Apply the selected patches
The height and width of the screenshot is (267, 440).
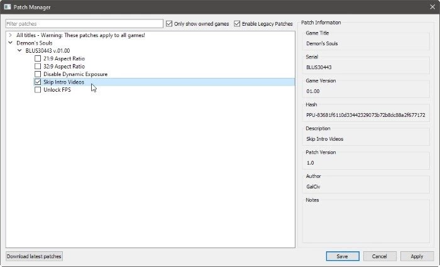(417, 256)
